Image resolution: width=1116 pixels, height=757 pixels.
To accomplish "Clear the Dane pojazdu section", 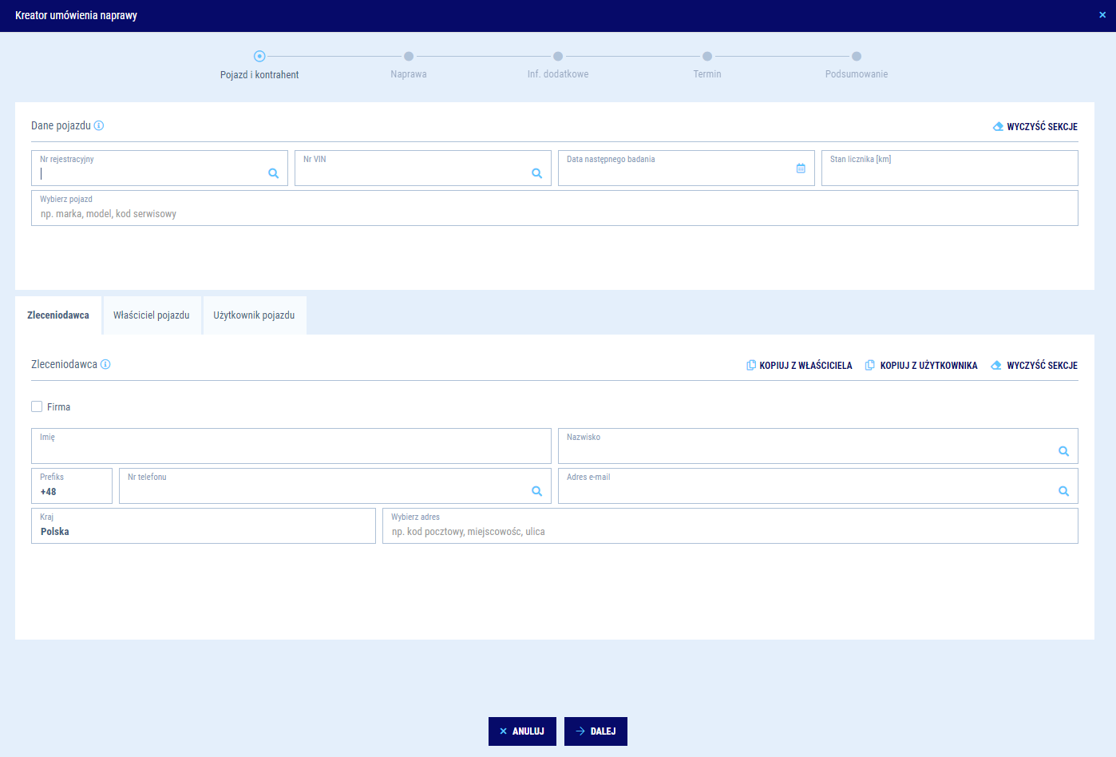I will [x=1035, y=126].
